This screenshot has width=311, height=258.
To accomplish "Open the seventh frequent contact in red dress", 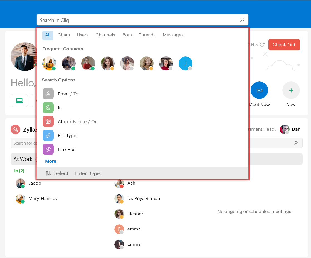I will click(x=166, y=63).
